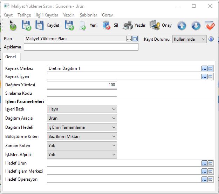Create a new record with Yeni

pos(89,26)
